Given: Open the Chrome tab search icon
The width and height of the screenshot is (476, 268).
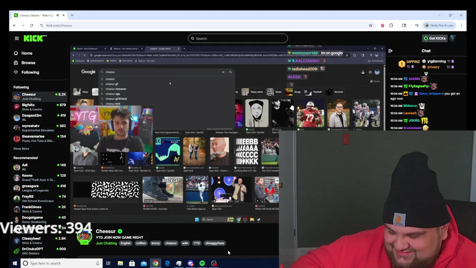Looking at the screenshot, I should [x=404, y=25].
